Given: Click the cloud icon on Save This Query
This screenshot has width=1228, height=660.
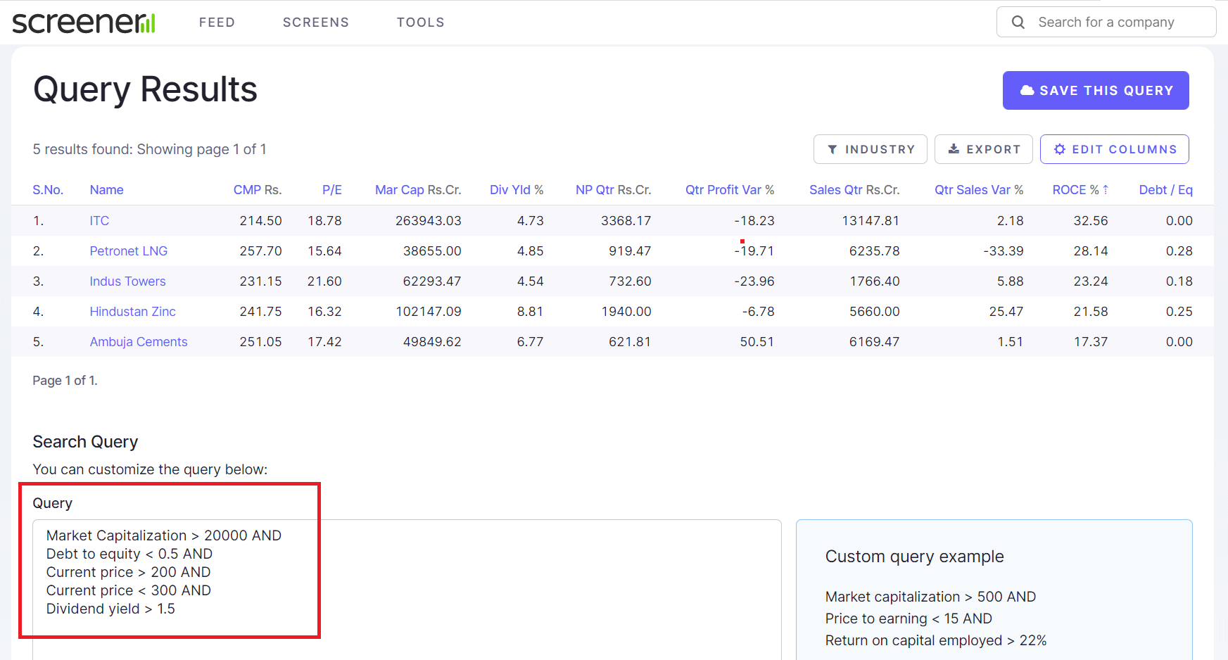Looking at the screenshot, I should coord(1027,90).
